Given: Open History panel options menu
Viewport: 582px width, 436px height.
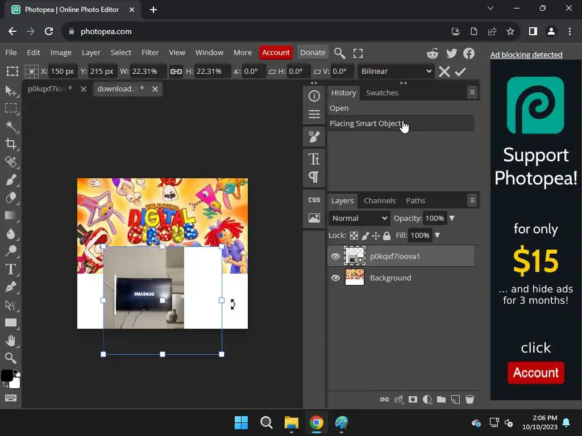Looking at the screenshot, I should tap(472, 93).
